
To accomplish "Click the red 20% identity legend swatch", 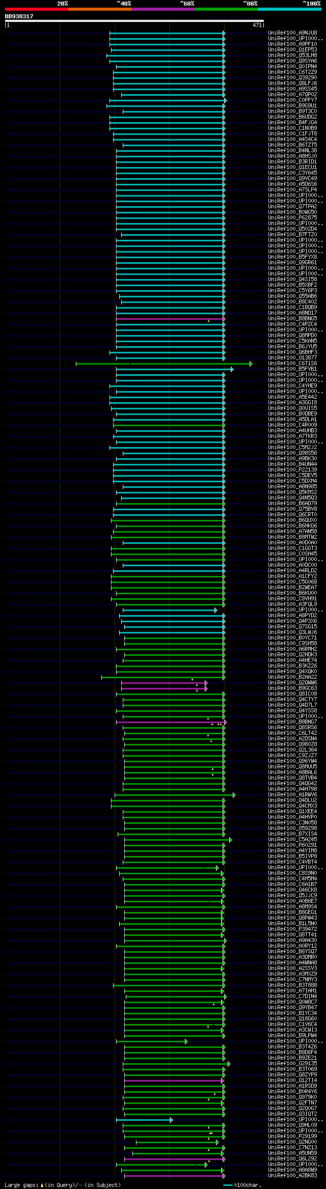I will 36,9.
